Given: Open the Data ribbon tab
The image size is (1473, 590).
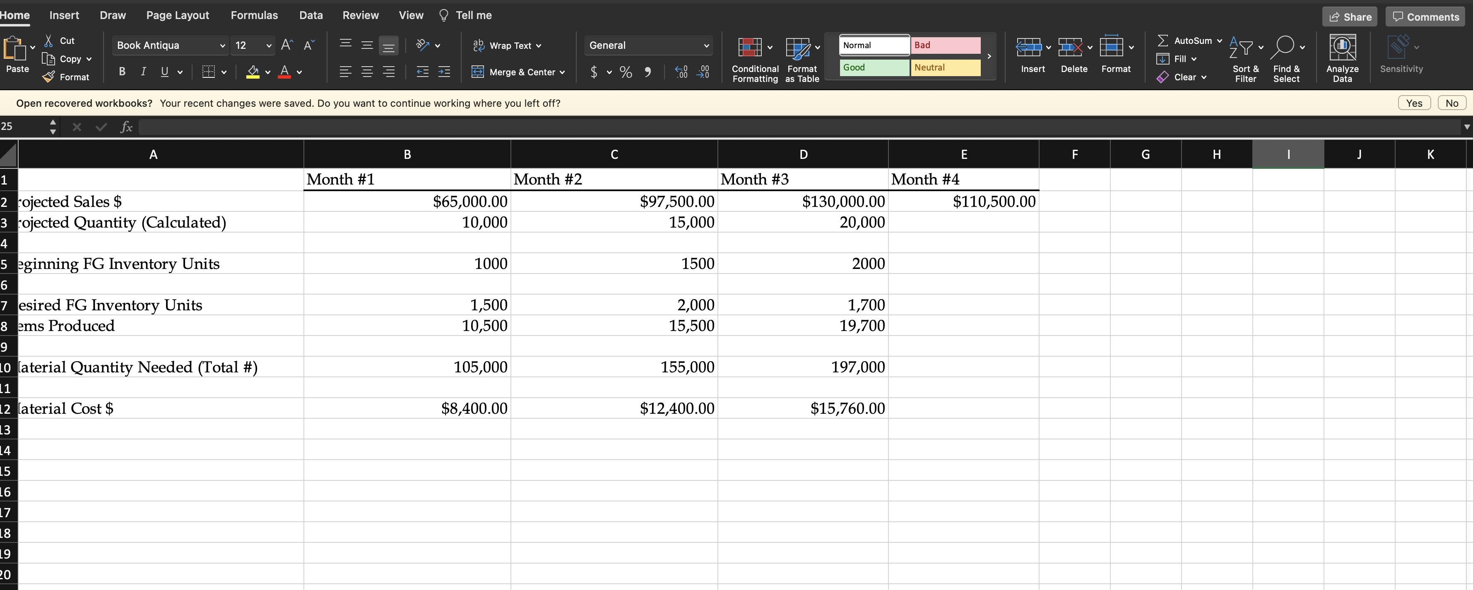Looking at the screenshot, I should click(x=310, y=15).
